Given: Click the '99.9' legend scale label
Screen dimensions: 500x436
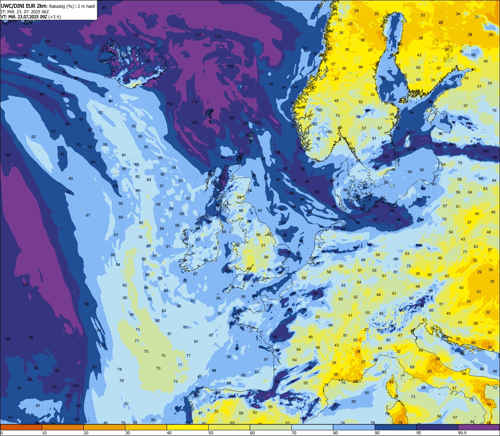Looking at the screenshot, I should point(462,433).
